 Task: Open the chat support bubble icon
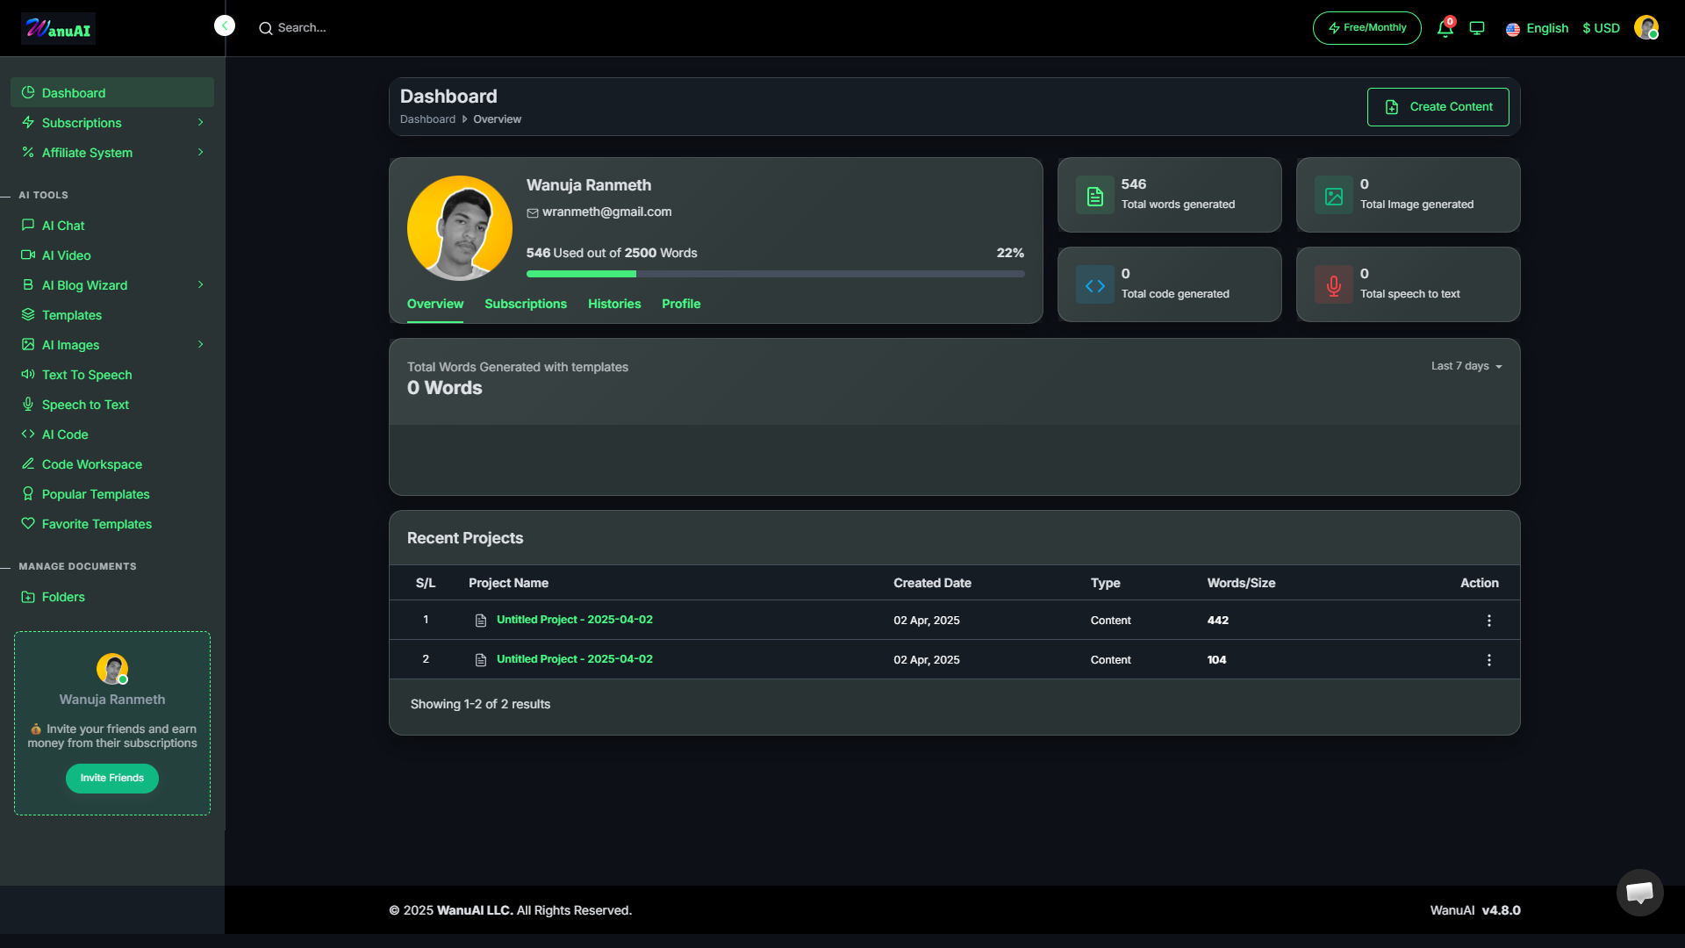click(1639, 893)
